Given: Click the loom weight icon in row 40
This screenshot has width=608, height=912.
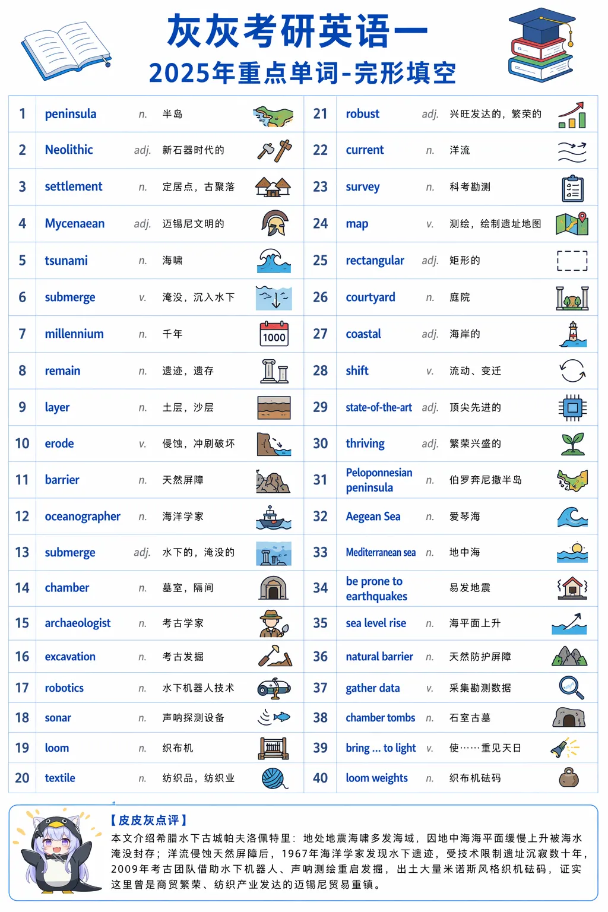Looking at the screenshot, I should coord(569,778).
